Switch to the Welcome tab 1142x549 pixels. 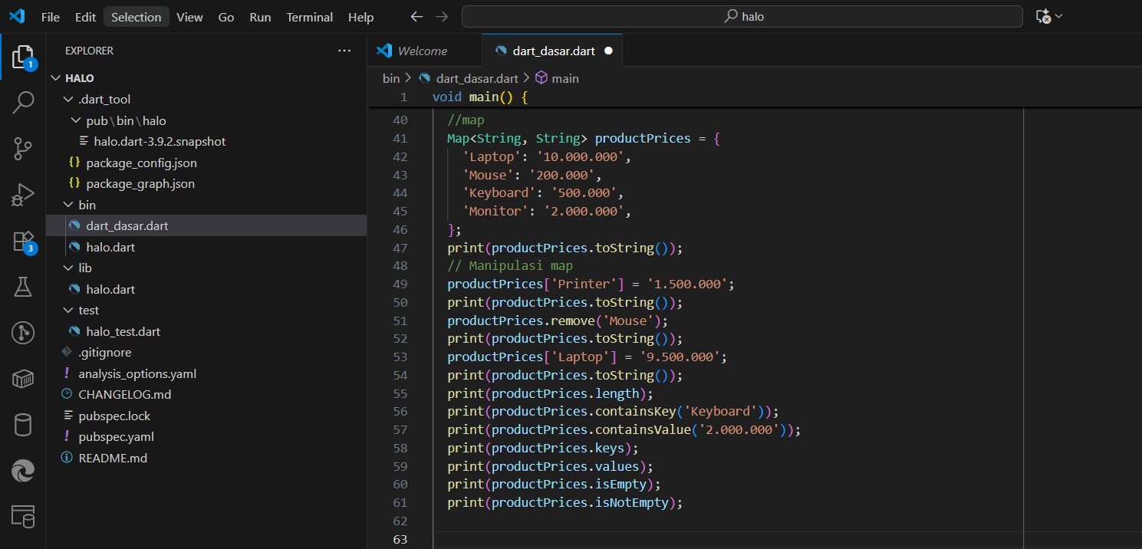coord(422,51)
